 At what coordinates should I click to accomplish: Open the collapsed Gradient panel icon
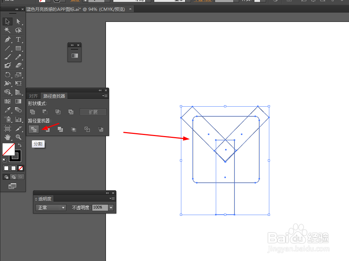[75, 55]
